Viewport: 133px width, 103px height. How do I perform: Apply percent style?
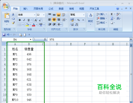pos(78,20)
